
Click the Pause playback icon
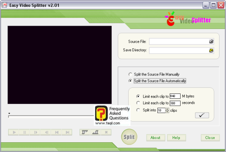[24, 132]
